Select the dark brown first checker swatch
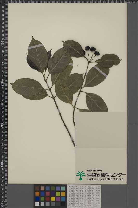The width and height of the screenshot is (138, 208). coord(37,188)
